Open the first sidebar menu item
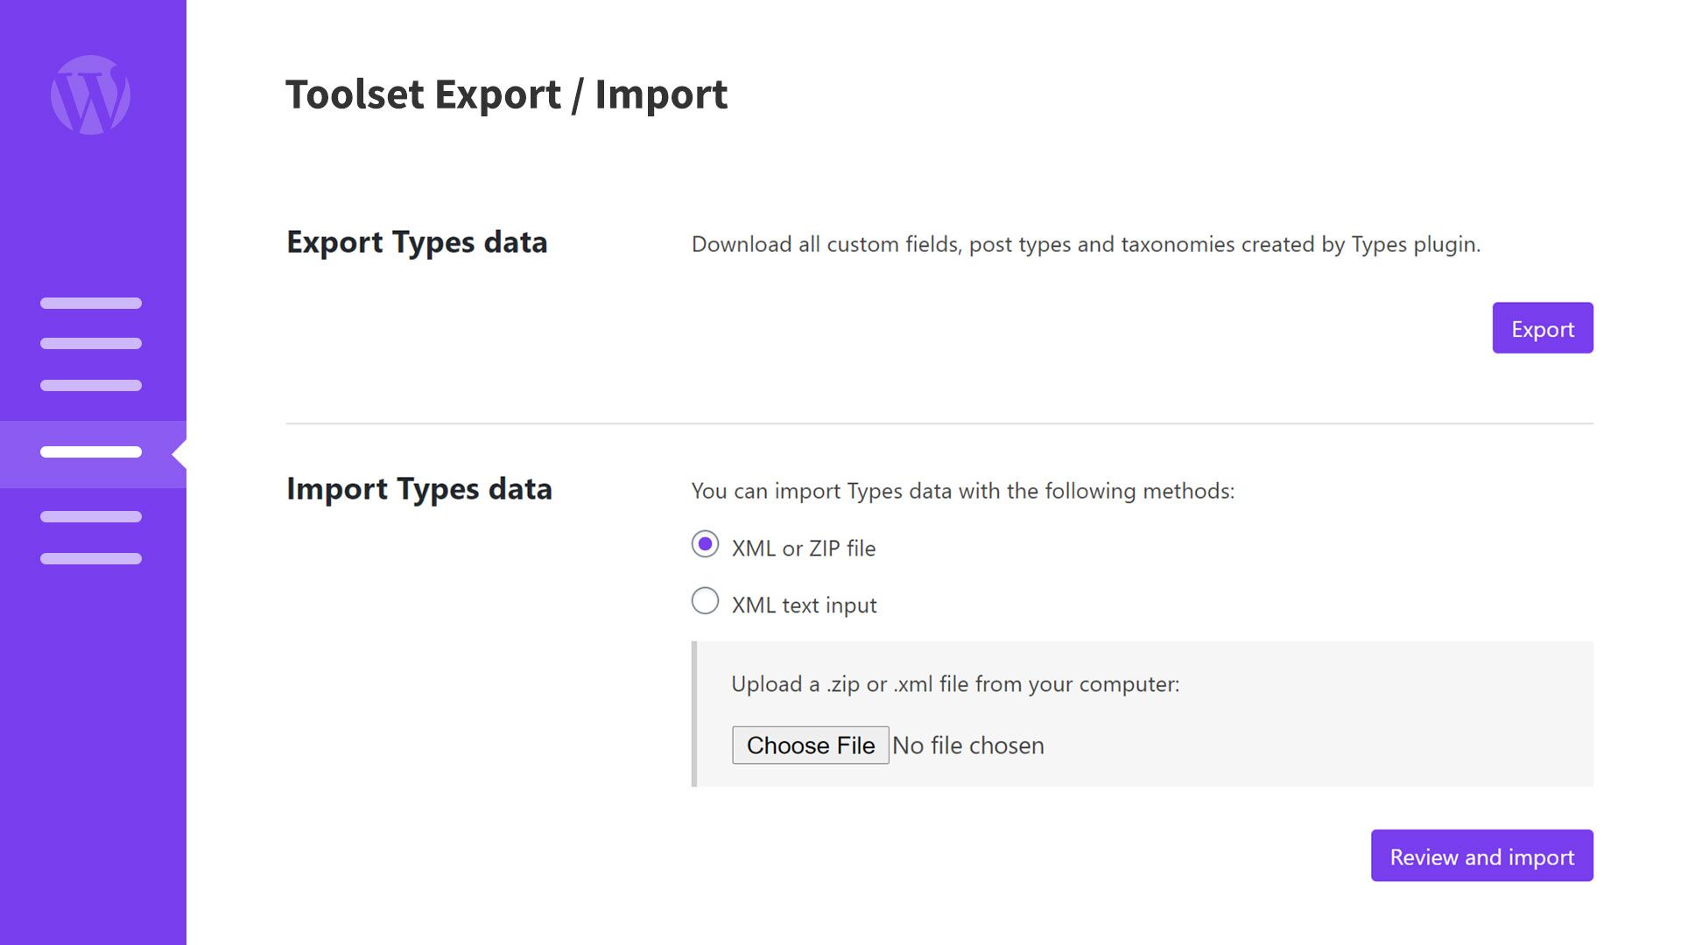The width and height of the screenshot is (1681, 945). 91,303
